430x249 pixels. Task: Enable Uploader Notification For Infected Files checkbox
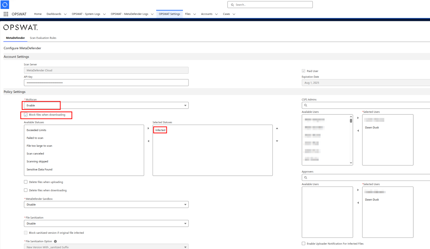[x=303, y=244]
